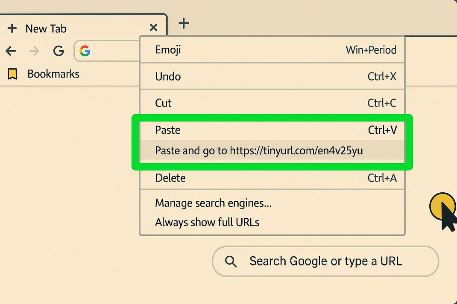Choose Delete from the context menu

click(x=170, y=178)
